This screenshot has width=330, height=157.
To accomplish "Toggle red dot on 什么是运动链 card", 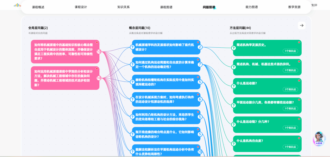I will [299, 119].
